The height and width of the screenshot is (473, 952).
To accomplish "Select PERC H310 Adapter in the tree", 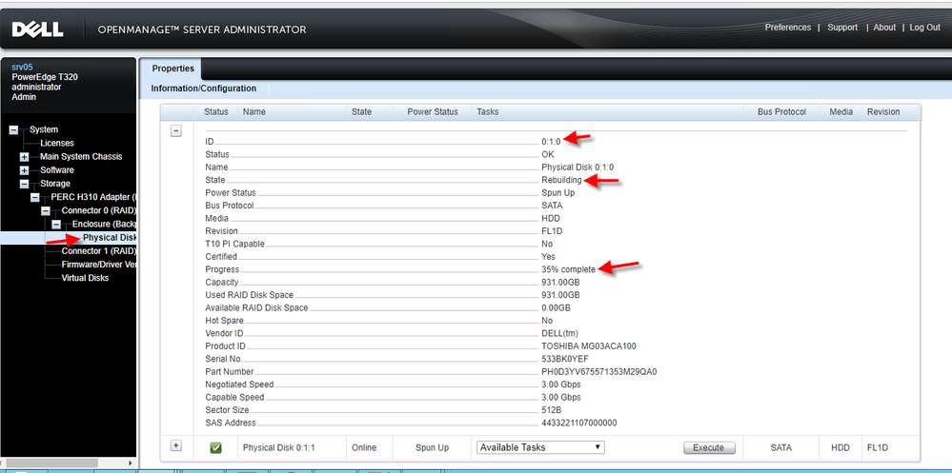I will (x=92, y=197).
